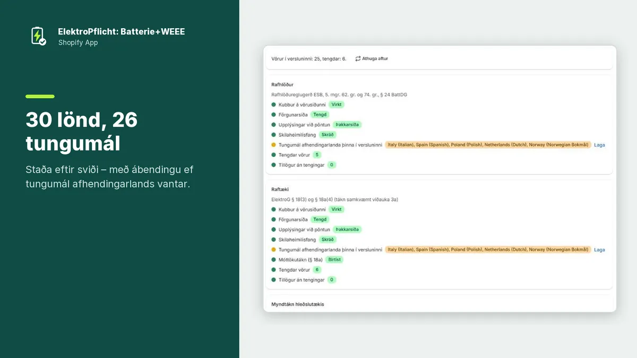Click the Laga link in Raftæki section
This screenshot has width=637, height=358.
(599, 250)
